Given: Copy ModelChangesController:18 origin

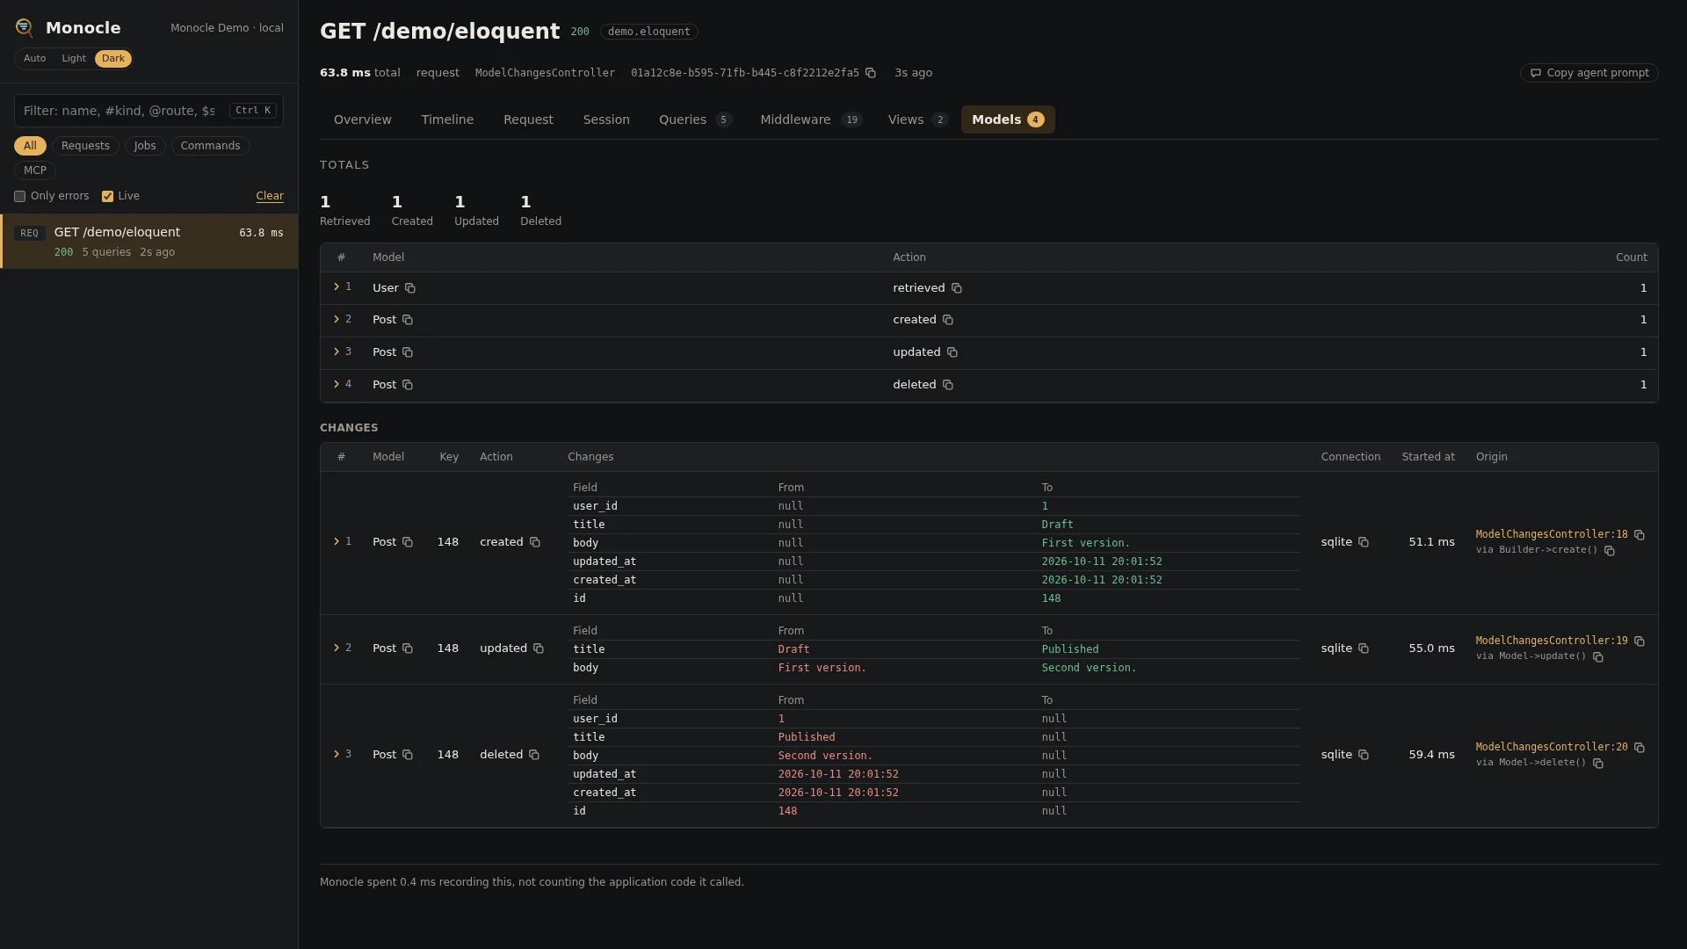Looking at the screenshot, I should click(1640, 535).
